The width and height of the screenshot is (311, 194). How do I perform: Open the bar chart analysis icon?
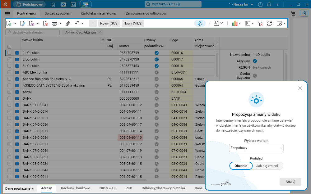tap(235, 23)
